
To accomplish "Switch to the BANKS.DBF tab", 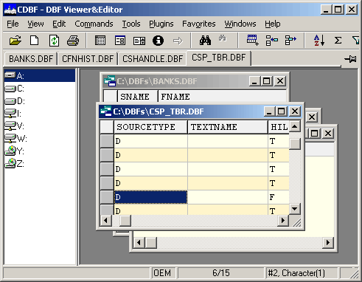I will [x=31, y=59].
